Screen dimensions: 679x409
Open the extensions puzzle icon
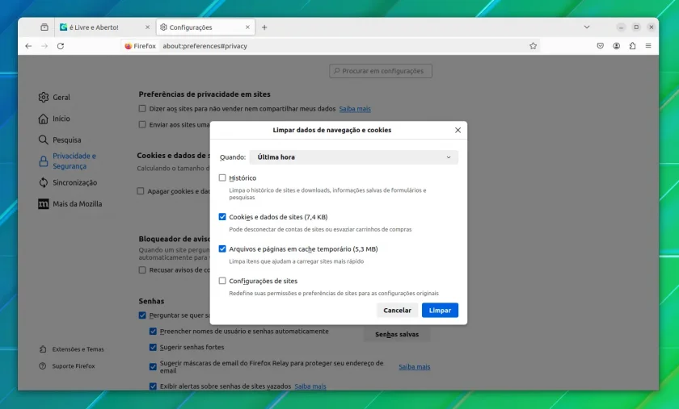coord(632,46)
